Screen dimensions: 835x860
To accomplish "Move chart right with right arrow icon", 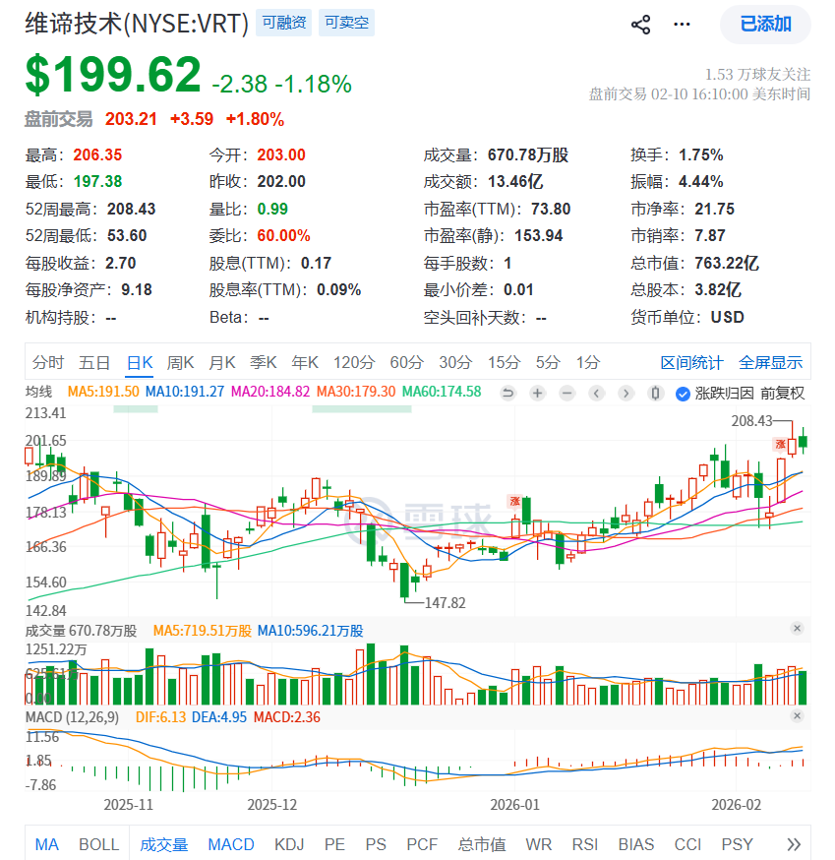I will click(626, 393).
